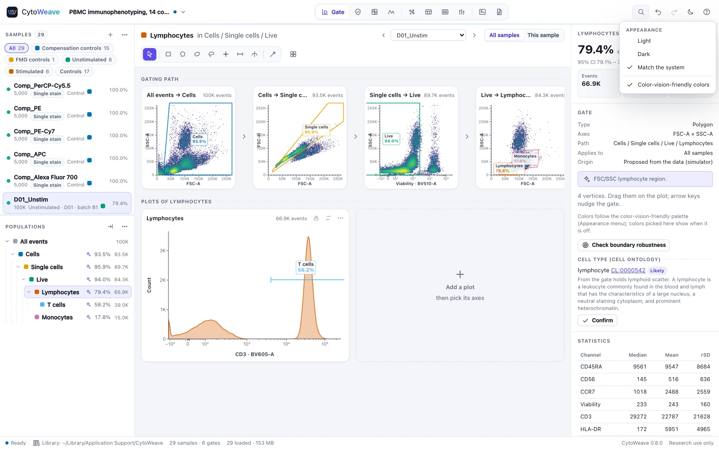Undo the last action
Viewport: 719px width, 449px height.
pyautogui.click(x=658, y=12)
